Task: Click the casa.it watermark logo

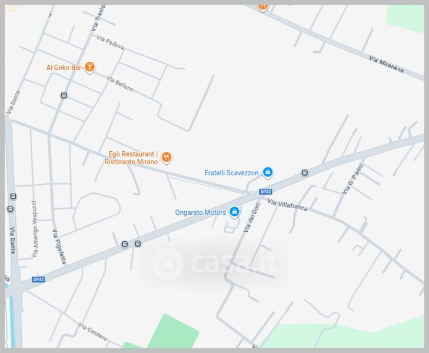Action: click(x=214, y=263)
